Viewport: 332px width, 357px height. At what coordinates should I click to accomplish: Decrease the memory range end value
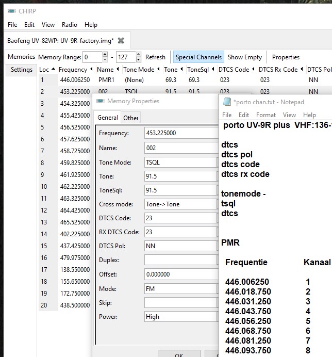(138, 60)
